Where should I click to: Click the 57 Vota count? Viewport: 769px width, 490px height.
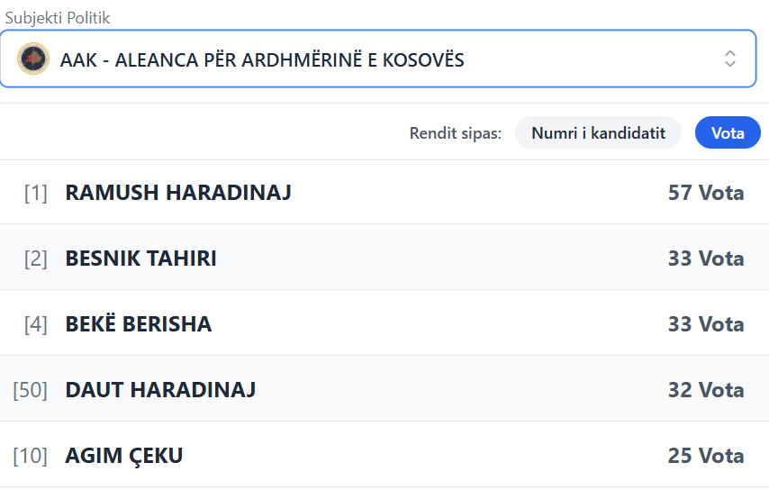click(706, 193)
